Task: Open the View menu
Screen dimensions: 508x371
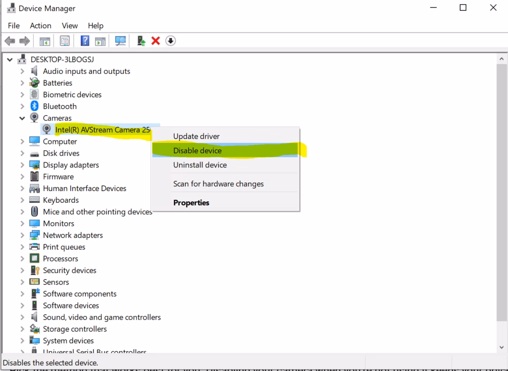Action: [x=69, y=26]
